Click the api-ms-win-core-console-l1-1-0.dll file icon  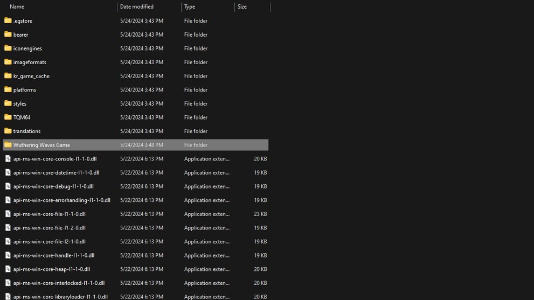click(x=8, y=159)
